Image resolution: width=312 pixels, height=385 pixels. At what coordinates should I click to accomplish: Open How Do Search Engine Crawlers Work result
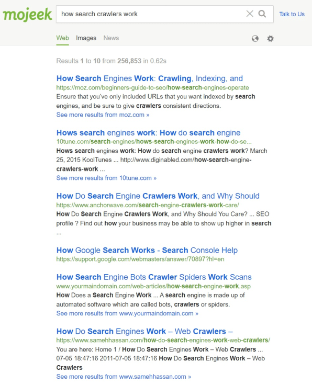tap(158, 196)
